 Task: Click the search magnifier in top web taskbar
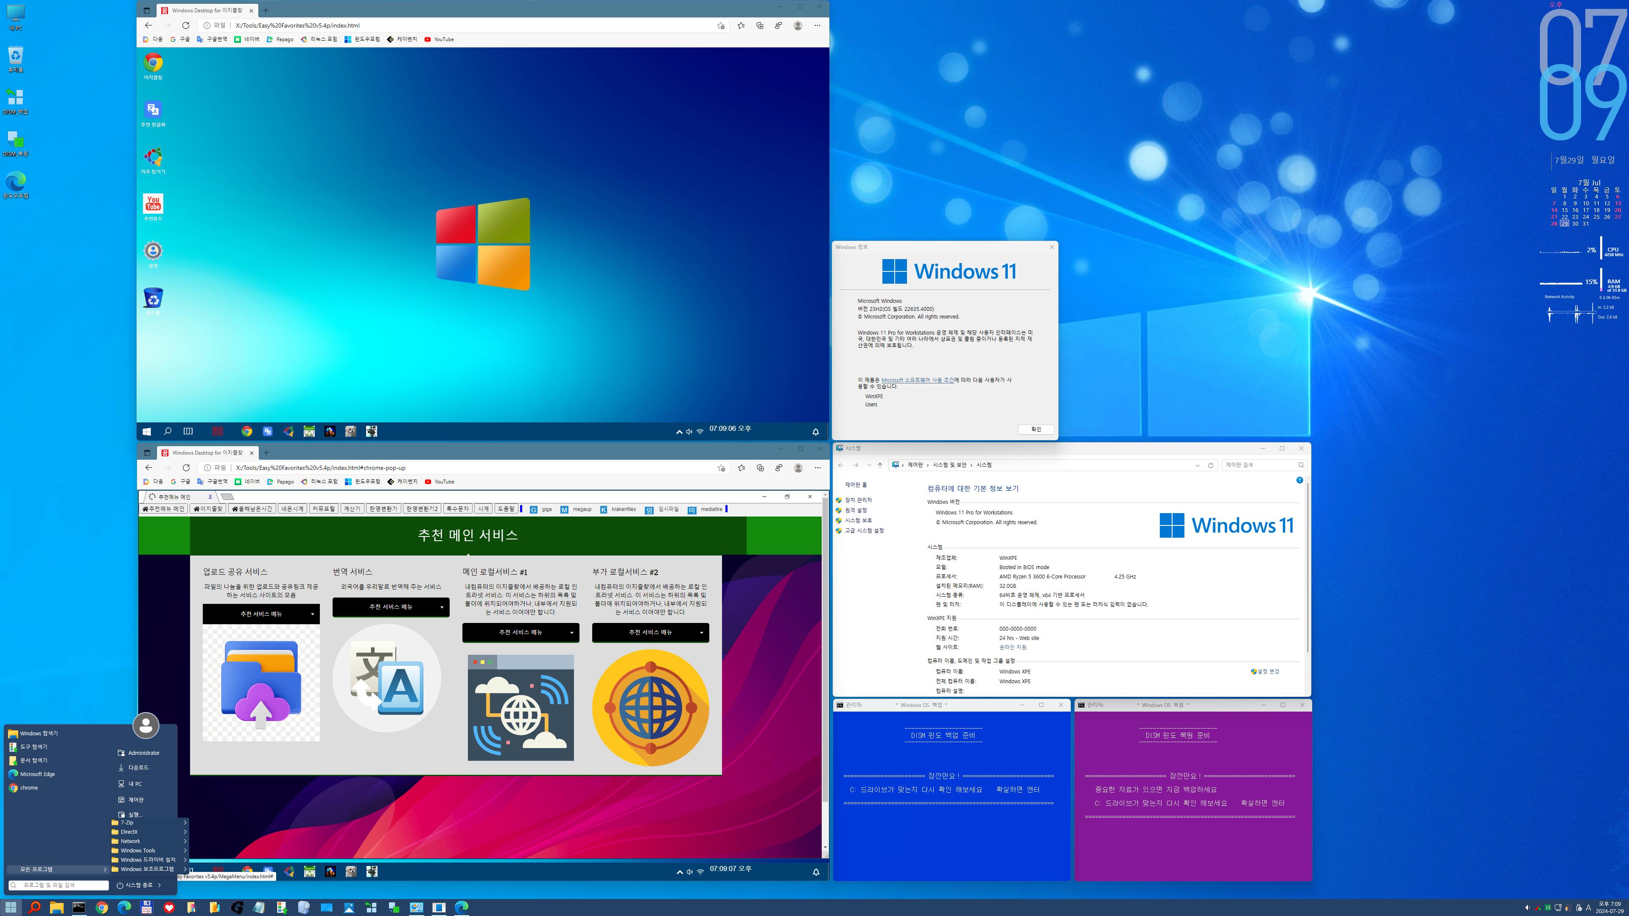tap(168, 431)
